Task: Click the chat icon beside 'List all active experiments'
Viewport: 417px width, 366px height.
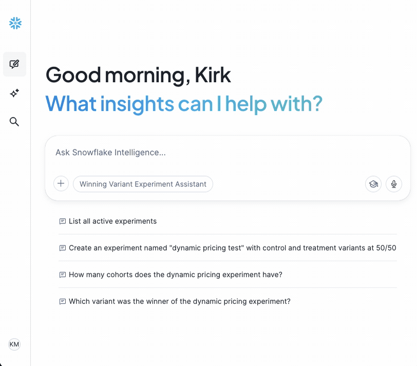Action: click(63, 221)
